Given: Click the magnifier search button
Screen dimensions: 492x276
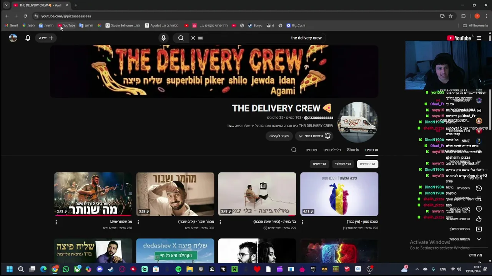Looking at the screenshot, I should (181, 38).
